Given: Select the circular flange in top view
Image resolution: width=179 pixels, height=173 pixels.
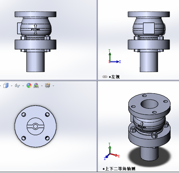Looking at the screenshot, I should [x=35, y=126].
